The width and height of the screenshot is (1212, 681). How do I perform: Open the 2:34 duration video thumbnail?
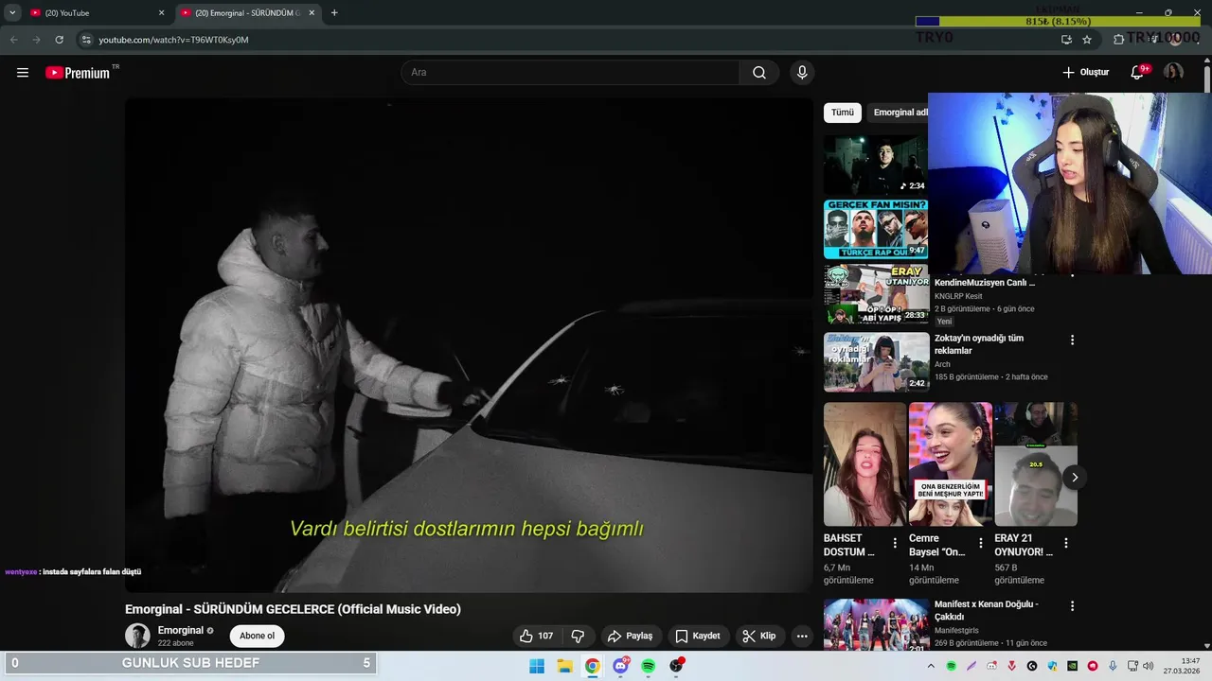tap(876, 165)
